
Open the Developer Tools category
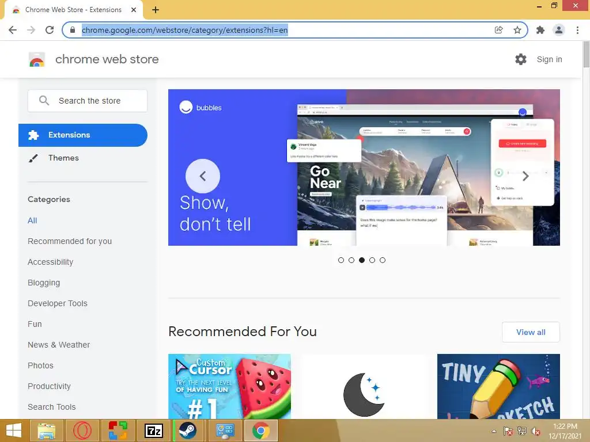click(x=57, y=303)
